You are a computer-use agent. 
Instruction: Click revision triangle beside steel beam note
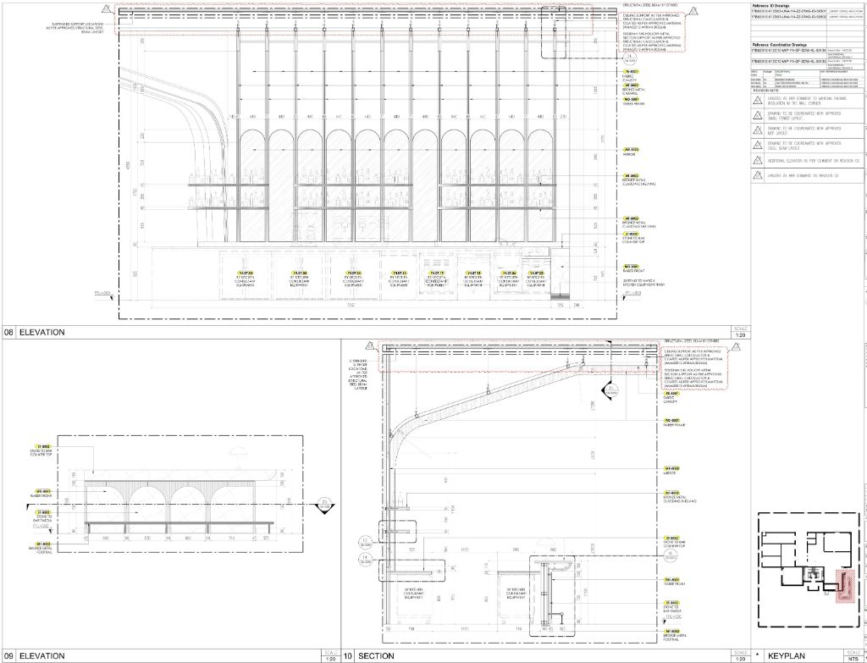[x=759, y=146]
